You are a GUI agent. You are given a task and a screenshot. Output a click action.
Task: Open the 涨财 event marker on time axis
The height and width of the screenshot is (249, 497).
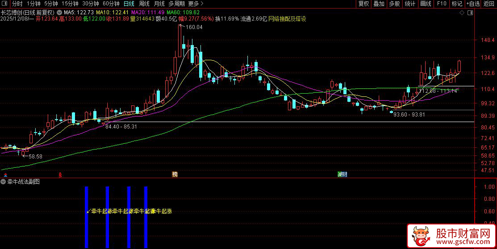pos(342,174)
